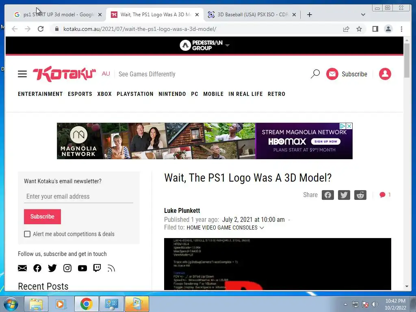Open the Windows Start menu

(11, 304)
